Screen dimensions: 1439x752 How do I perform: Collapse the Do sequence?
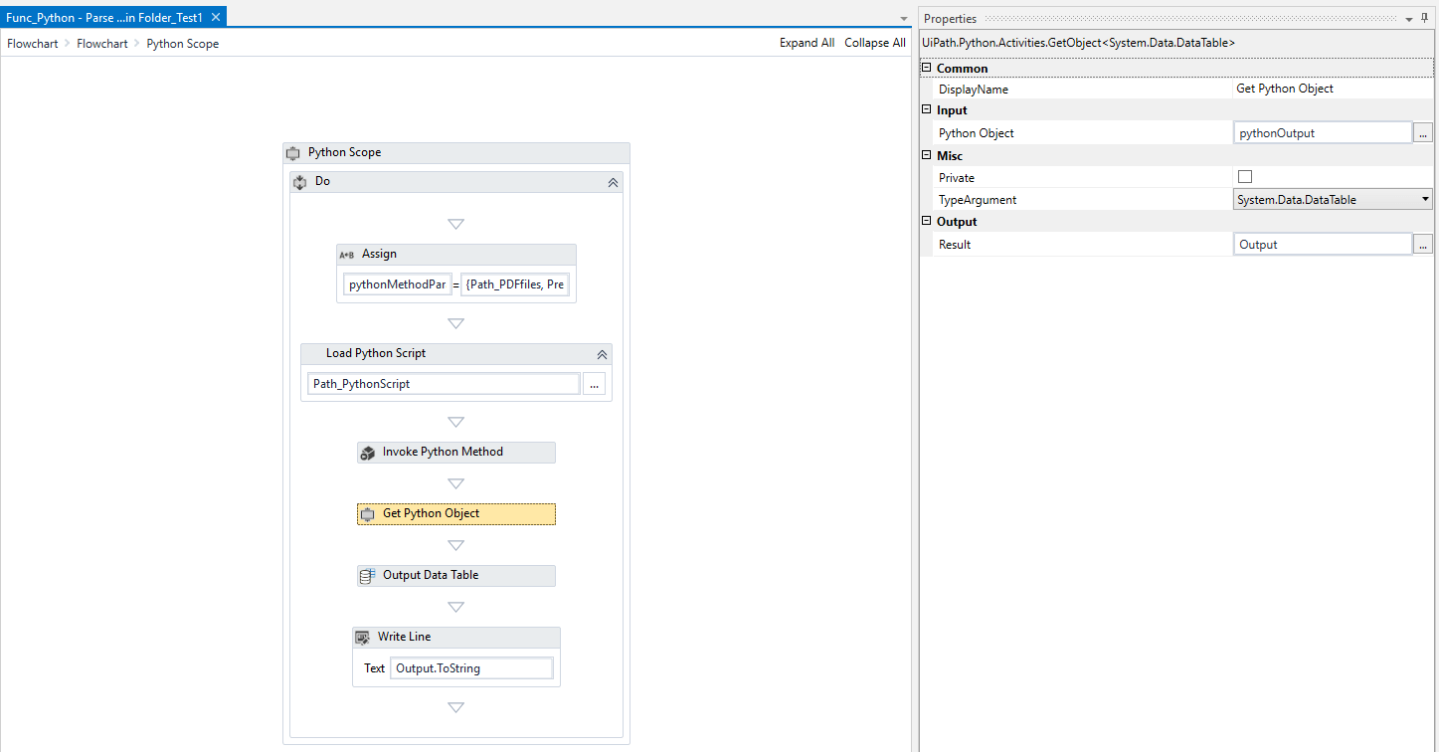[x=613, y=182]
